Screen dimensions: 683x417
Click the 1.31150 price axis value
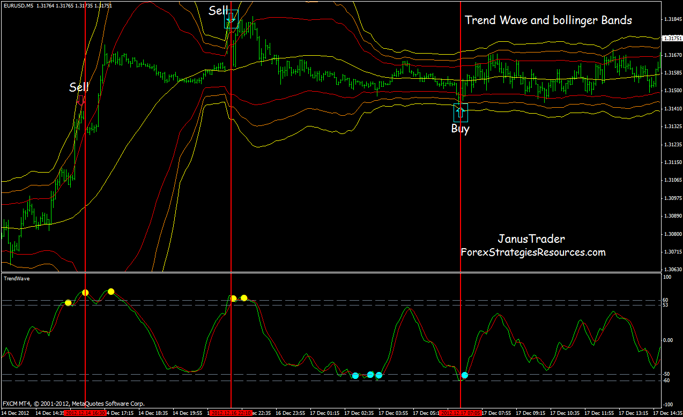tap(672, 162)
